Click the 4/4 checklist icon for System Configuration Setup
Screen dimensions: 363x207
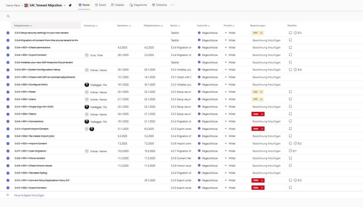coord(295,70)
